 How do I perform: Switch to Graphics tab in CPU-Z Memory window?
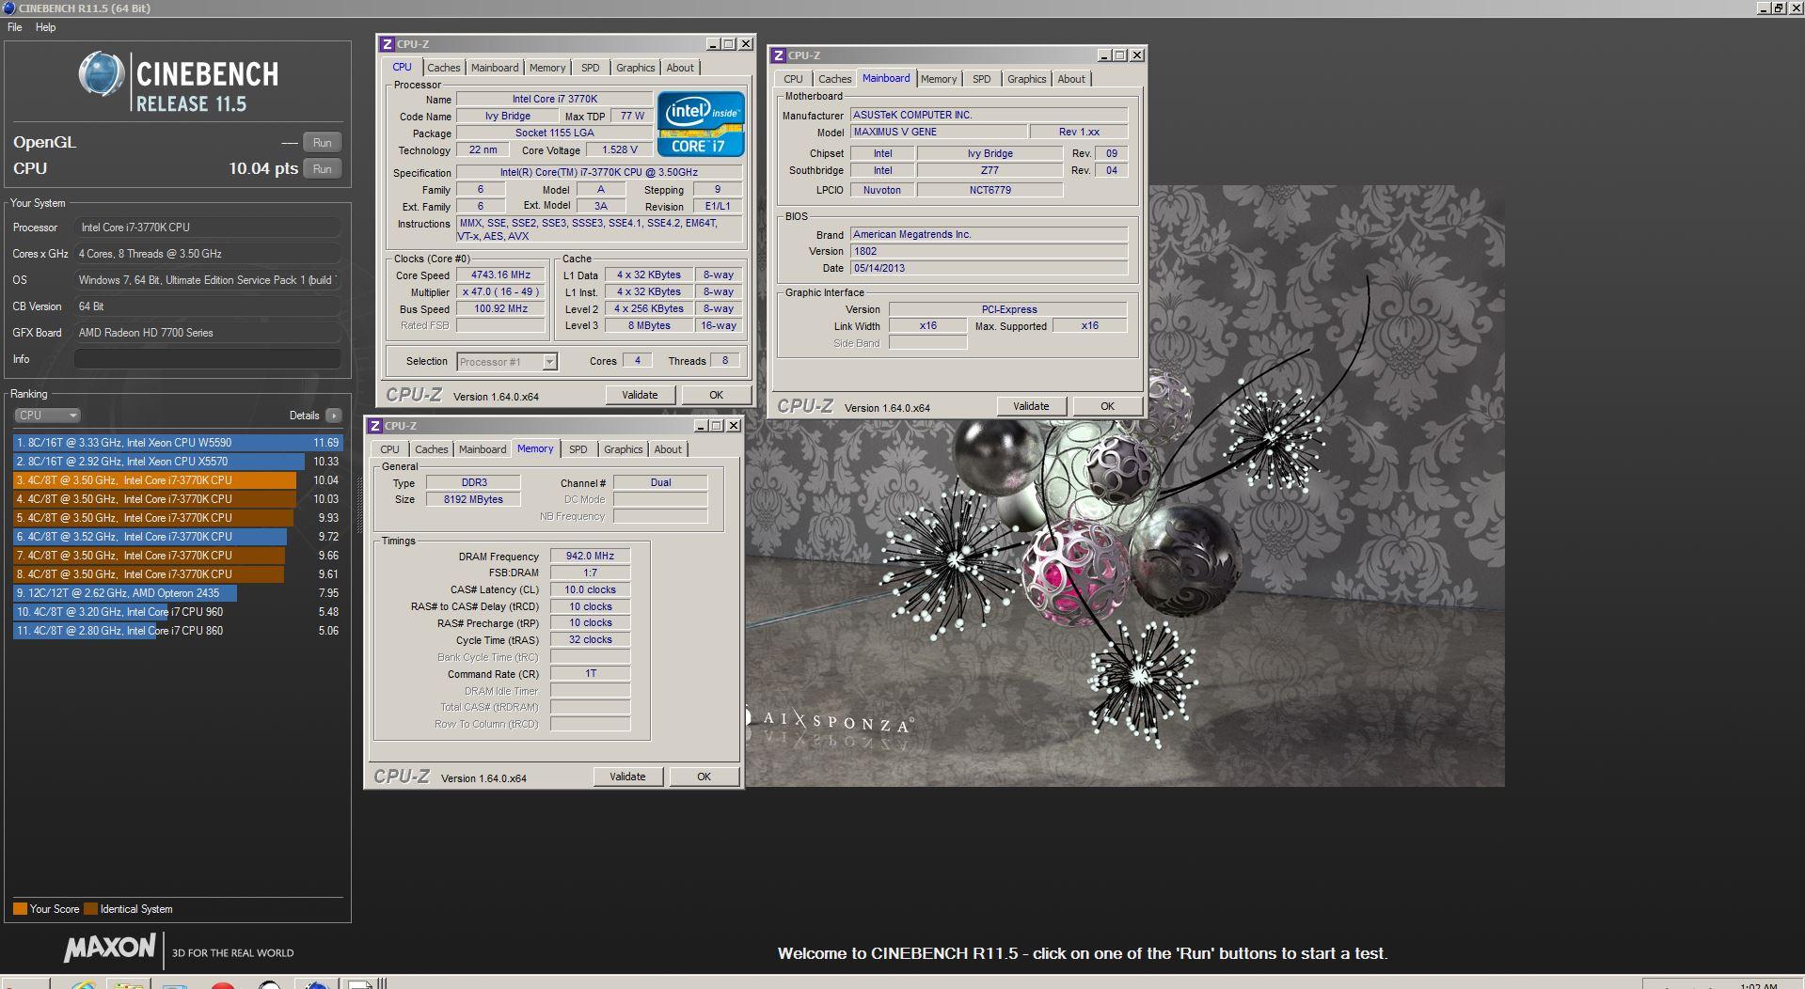(x=624, y=449)
